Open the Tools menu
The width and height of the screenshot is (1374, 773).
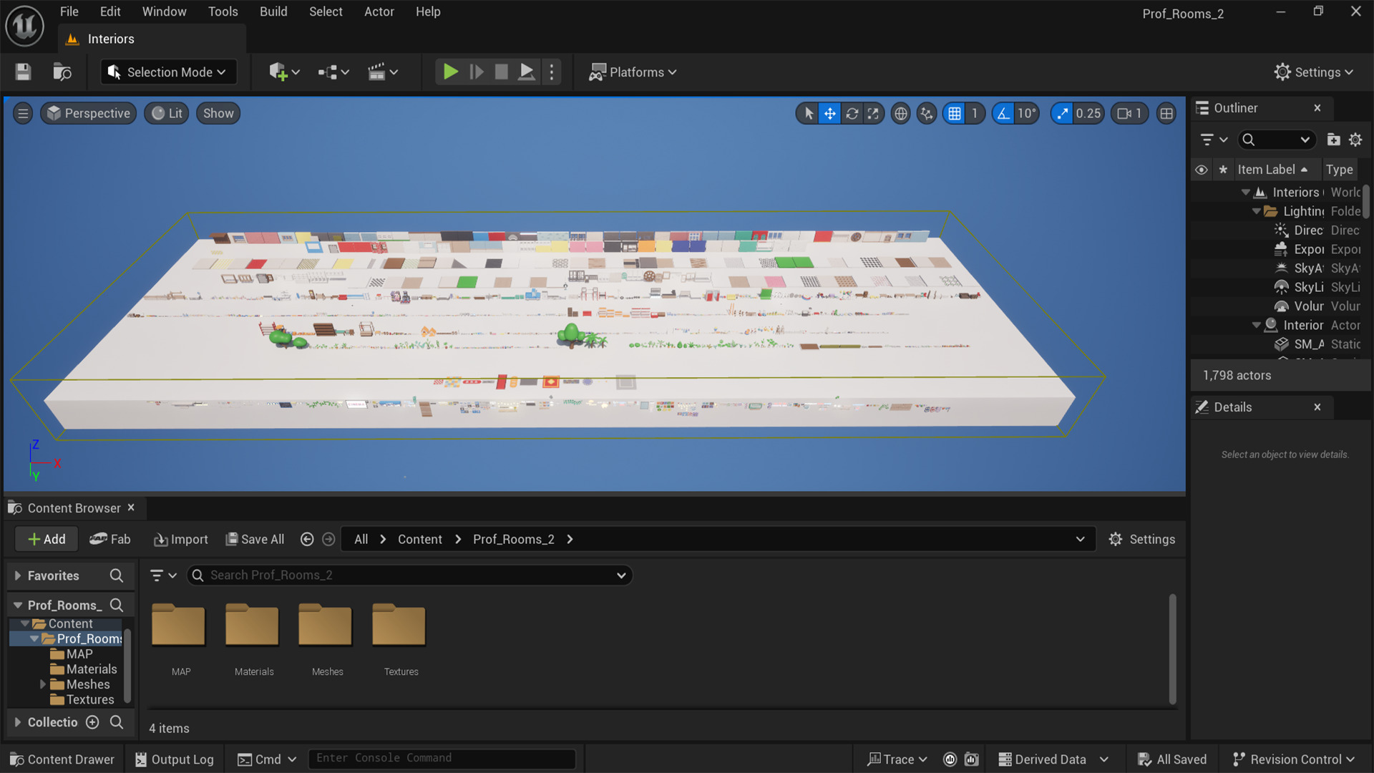coord(223,11)
